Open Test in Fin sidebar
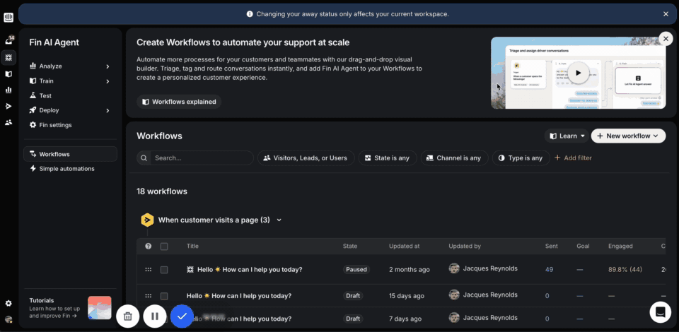The width and height of the screenshot is (679, 332). (x=45, y=95)
